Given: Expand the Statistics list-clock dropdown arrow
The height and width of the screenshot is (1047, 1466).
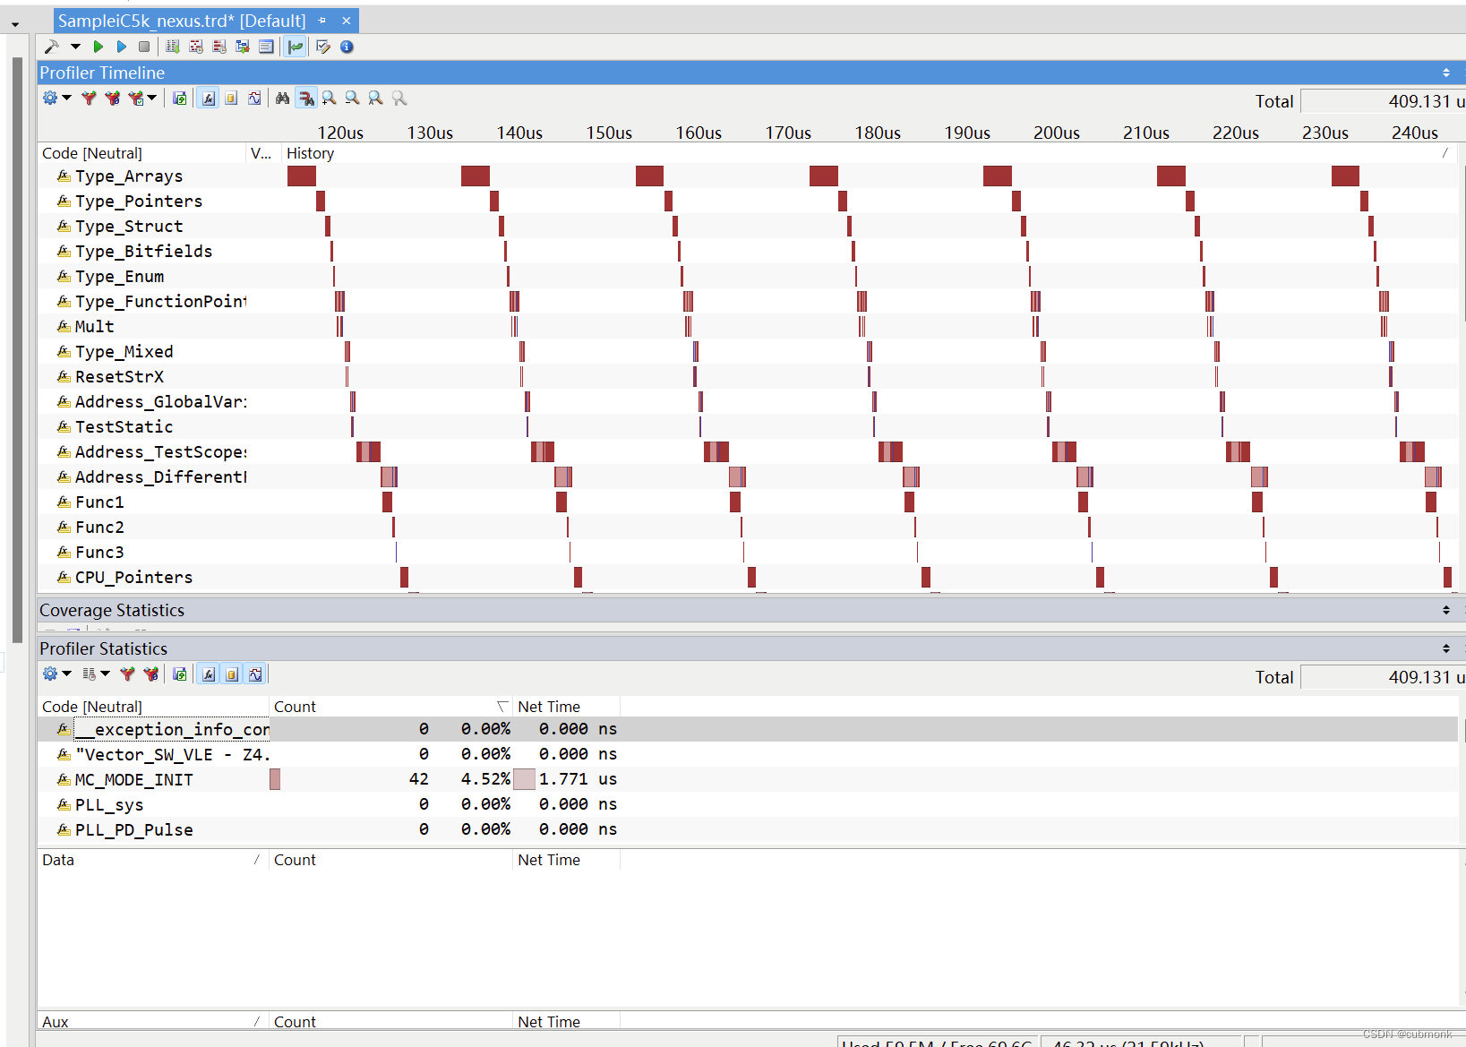Looking at the screenshot, I should click(x=105, y=674).
